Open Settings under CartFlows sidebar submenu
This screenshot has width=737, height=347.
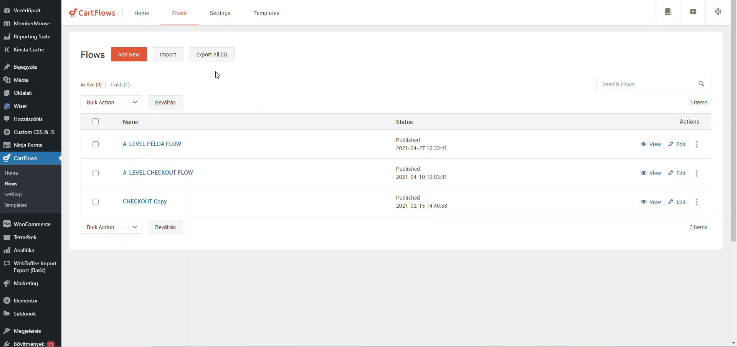tap(13, 194)
